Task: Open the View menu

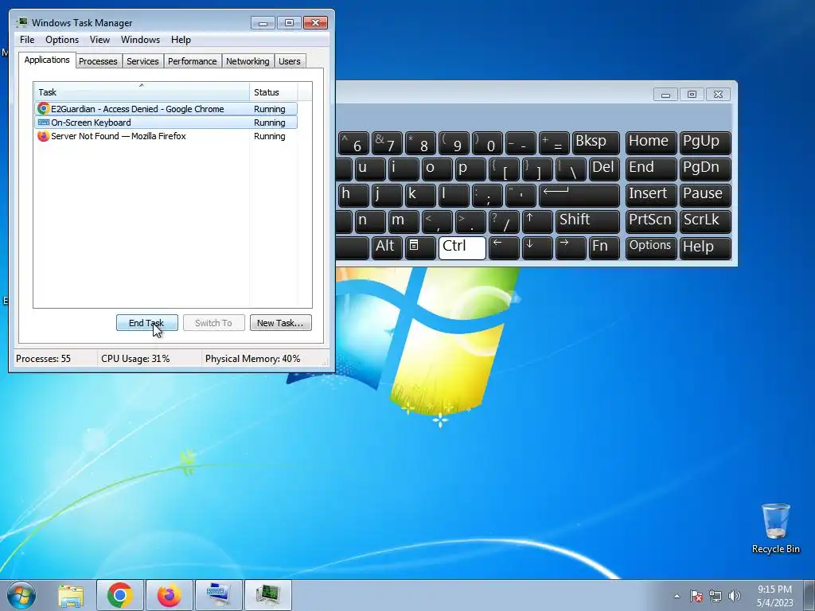Action: pyautogui.click(x=99, y=40)
